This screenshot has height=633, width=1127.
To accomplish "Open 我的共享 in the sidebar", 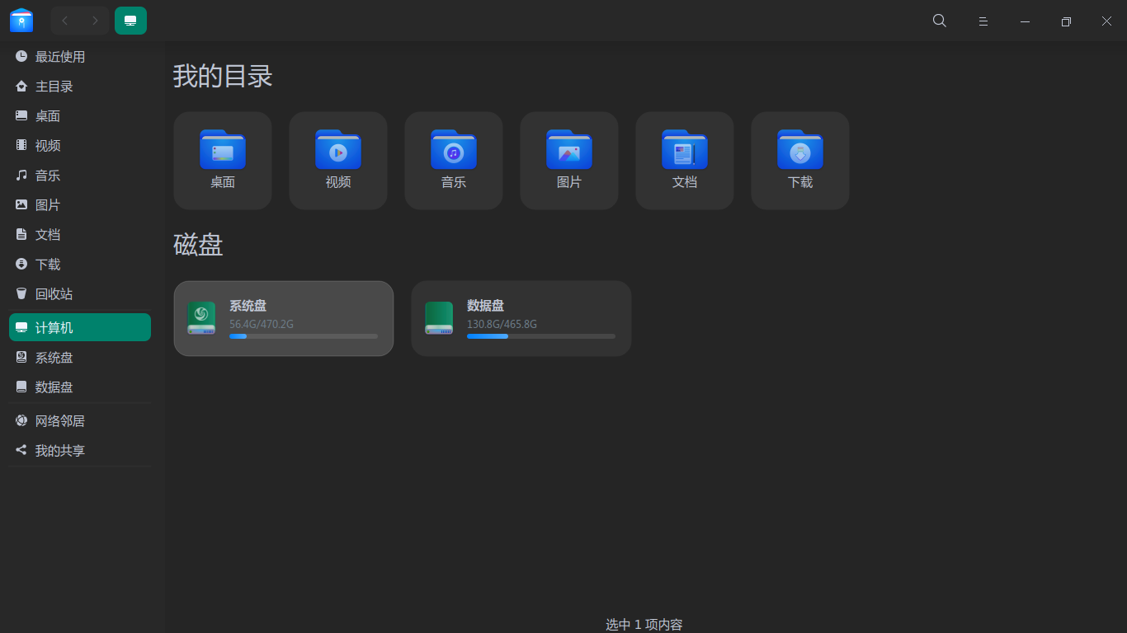I will point(59,451).
